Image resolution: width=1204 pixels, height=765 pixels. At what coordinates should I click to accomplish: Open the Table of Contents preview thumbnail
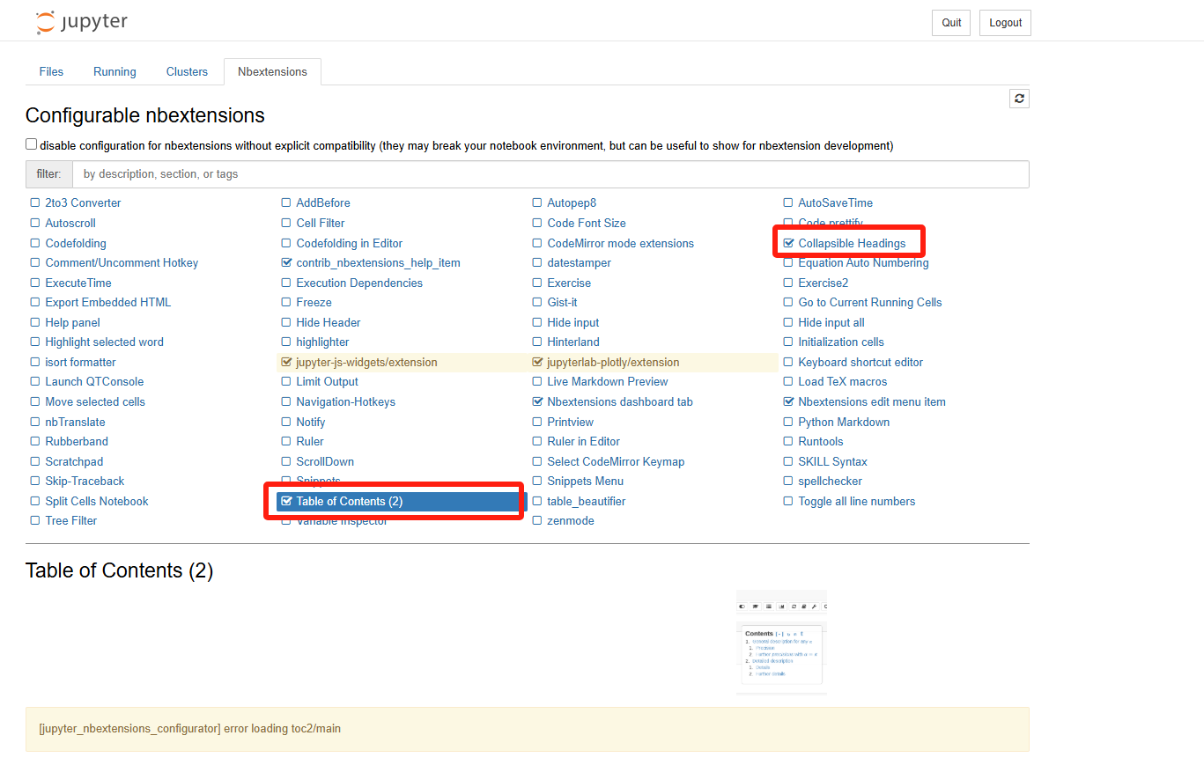[781, 643]
